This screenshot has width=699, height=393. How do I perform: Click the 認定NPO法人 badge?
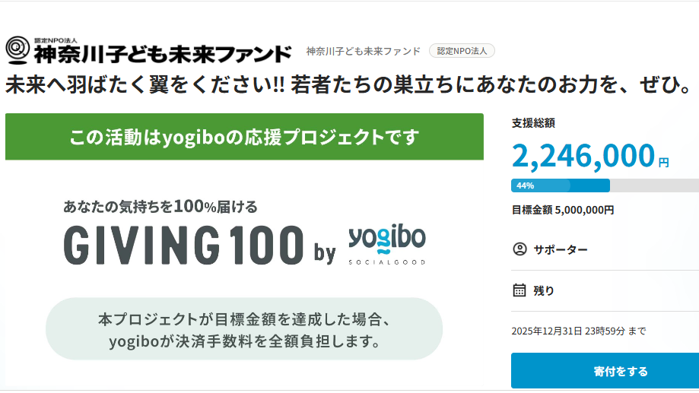coord(462,51)
